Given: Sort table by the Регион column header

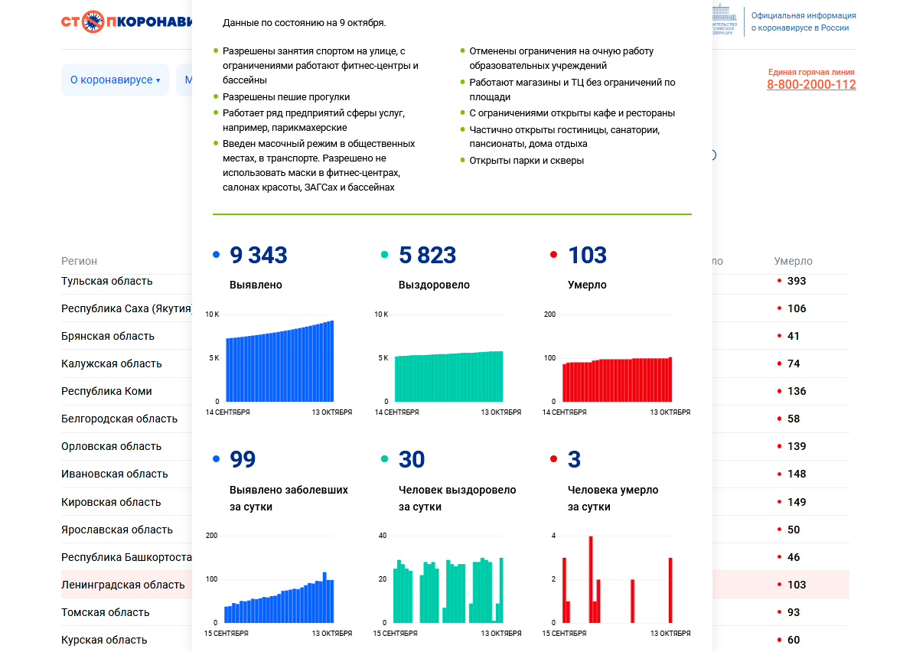Looking at the screenshot, I should click(80, 261).
